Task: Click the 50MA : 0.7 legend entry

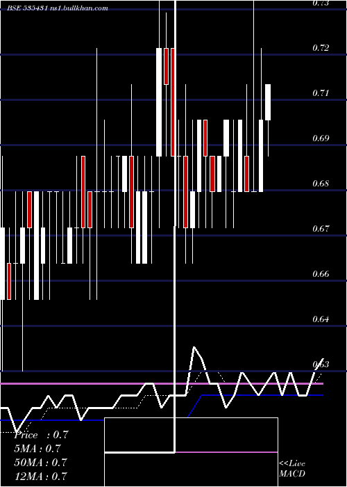Action: [40, 462]
